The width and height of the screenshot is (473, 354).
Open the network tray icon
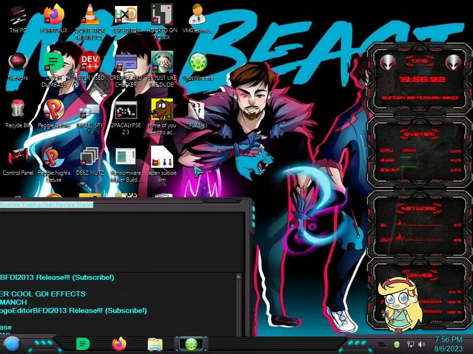[410, 344]
